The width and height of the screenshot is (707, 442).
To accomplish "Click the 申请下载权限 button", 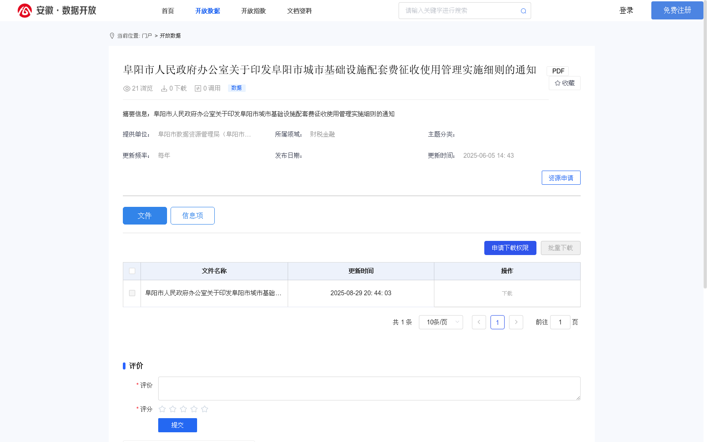I will coord(510,248).
